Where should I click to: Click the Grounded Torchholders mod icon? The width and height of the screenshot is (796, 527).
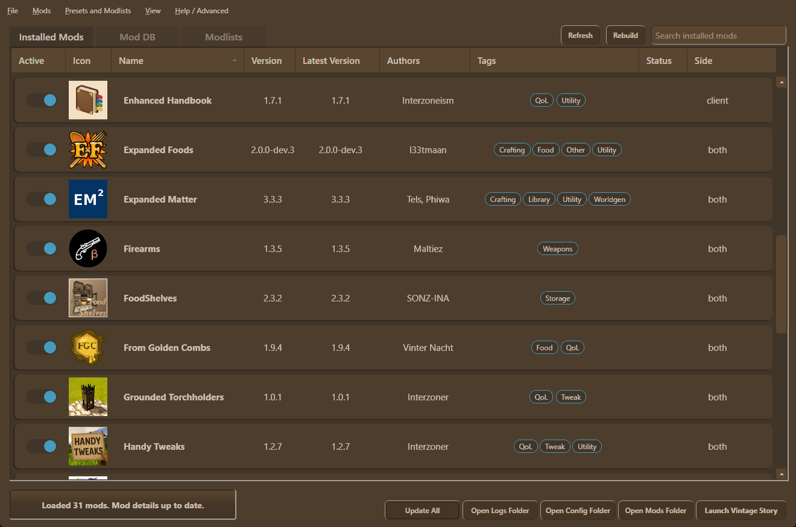[88, 397]
